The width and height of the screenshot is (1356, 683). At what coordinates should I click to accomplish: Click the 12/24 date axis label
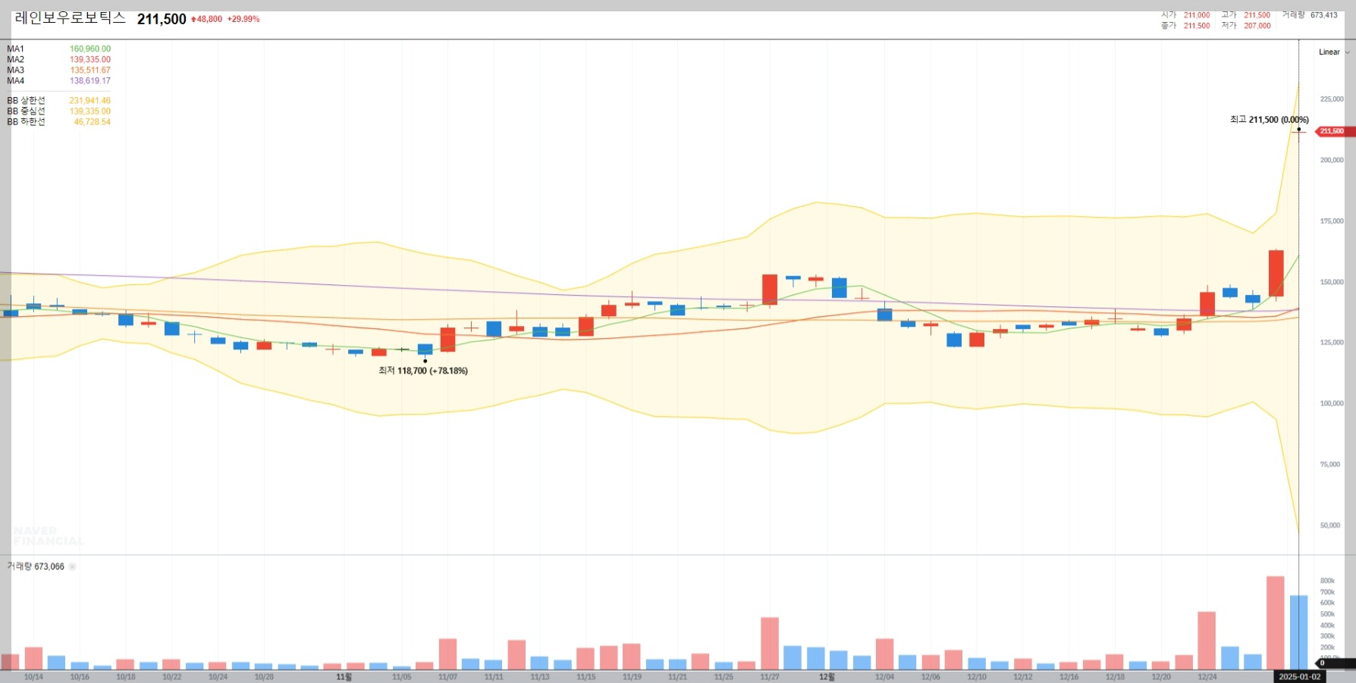[1207, 677]
